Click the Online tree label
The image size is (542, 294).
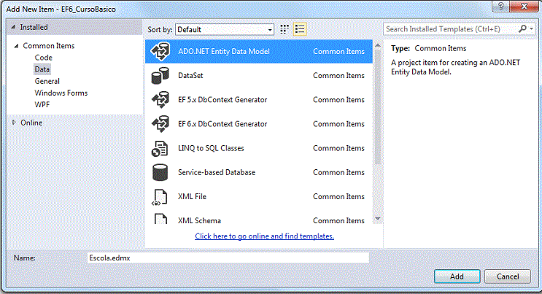pos(31,123)
